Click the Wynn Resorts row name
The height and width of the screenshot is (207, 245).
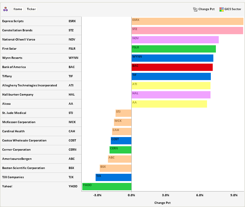(12, 58)
